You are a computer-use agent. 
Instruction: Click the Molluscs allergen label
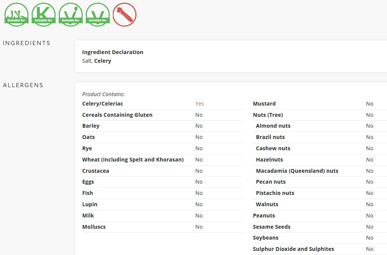pyautogui.click(x=94, y=227)
